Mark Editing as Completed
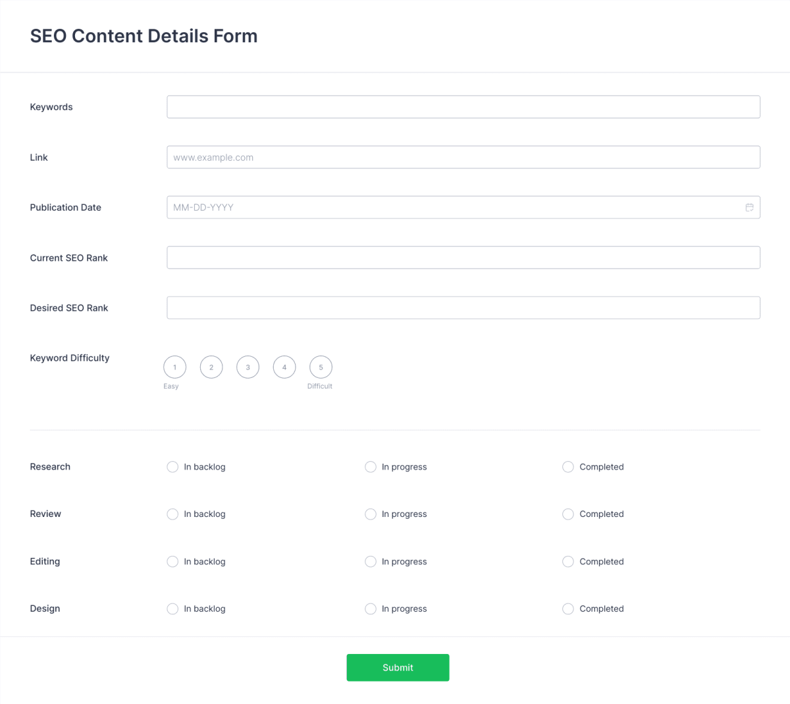 click(567, 561)
